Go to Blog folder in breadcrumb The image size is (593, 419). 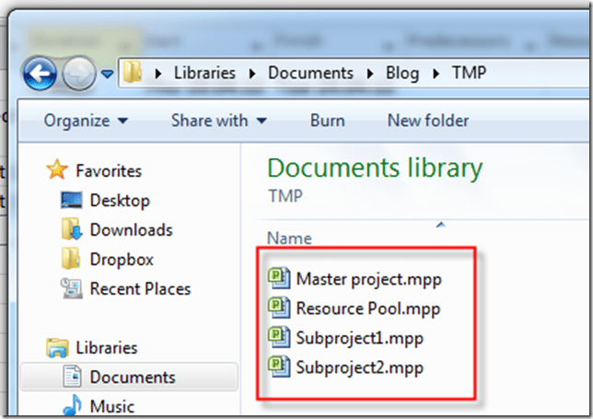click(401, 73)
